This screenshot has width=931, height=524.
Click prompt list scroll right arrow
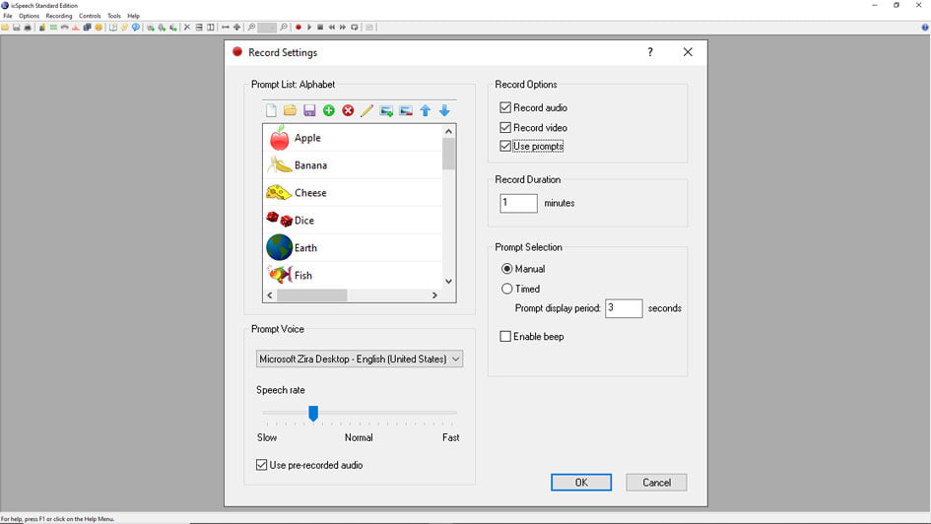click(x=434, y=295)
